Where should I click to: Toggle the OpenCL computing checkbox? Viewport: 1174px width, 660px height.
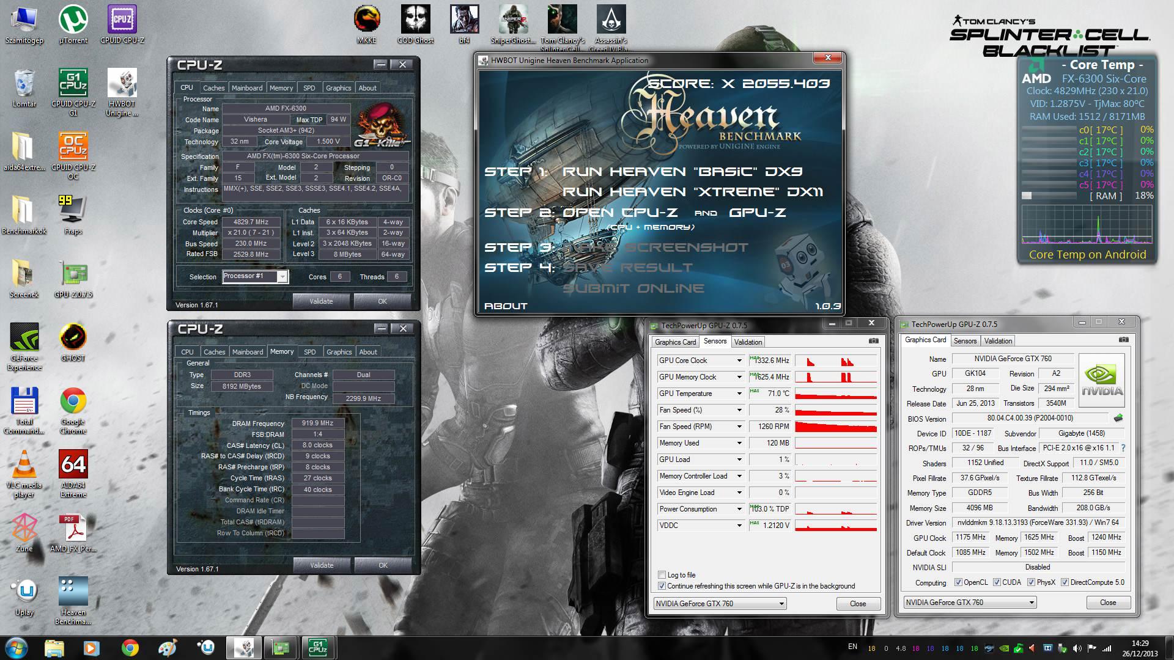958,582
